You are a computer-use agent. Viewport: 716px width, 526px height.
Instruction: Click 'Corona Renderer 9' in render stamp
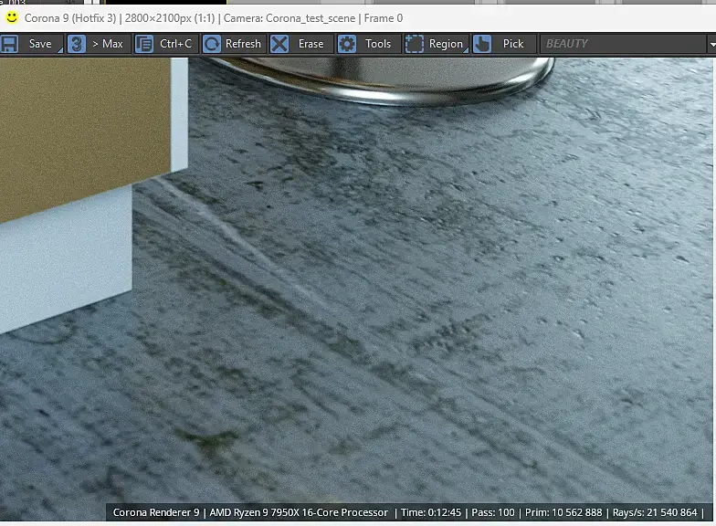[x=156, y=513]
